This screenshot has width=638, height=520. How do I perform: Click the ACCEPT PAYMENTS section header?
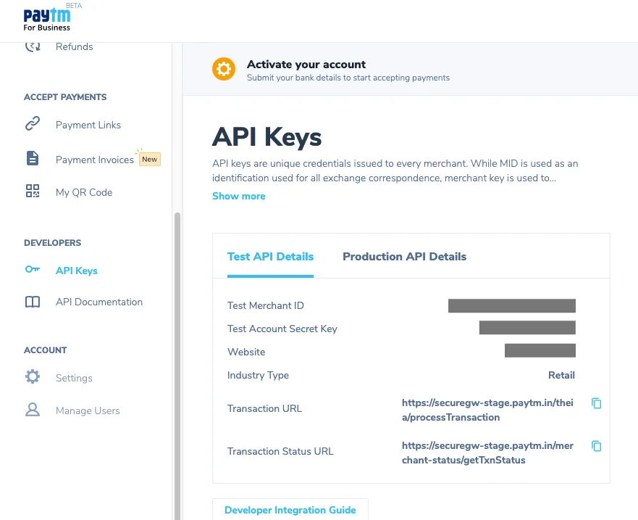tap(65, 97)
